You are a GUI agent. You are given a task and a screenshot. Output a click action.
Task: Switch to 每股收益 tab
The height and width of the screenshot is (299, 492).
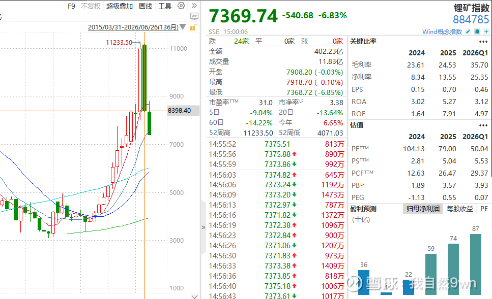click(459, 209)
